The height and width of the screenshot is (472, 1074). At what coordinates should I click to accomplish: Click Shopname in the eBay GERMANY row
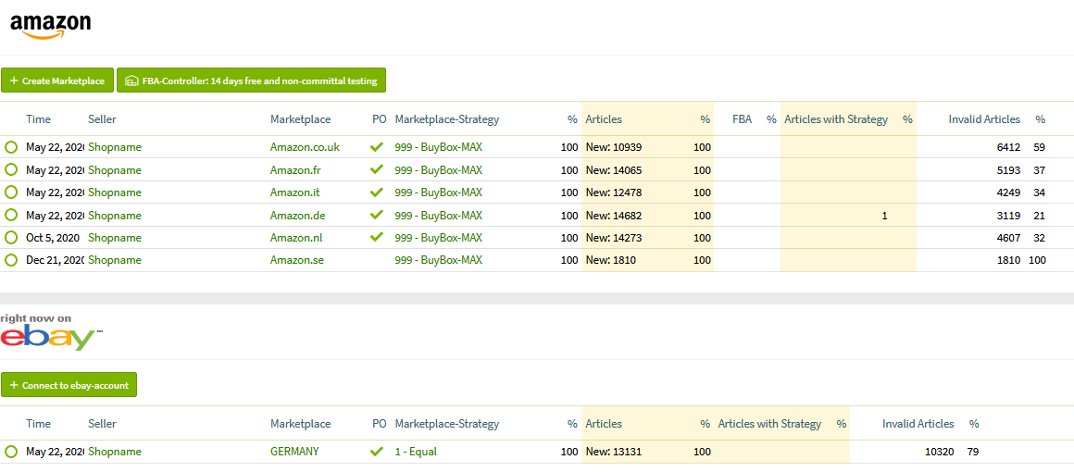point(115,453)
